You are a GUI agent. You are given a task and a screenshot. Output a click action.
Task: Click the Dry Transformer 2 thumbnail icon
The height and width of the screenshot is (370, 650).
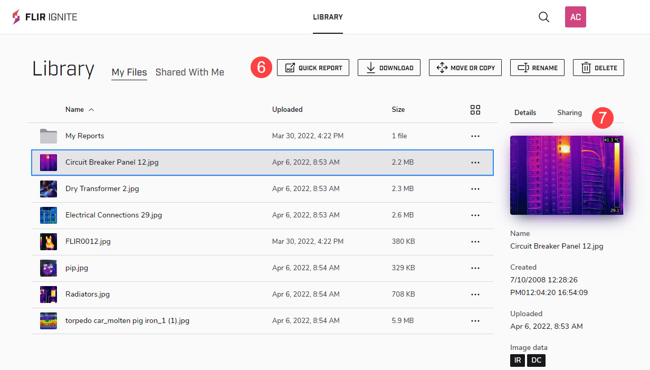49,189
